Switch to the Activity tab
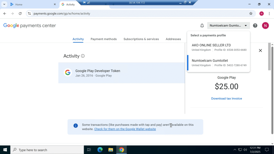The image size is (274, 154). point(78,39)
